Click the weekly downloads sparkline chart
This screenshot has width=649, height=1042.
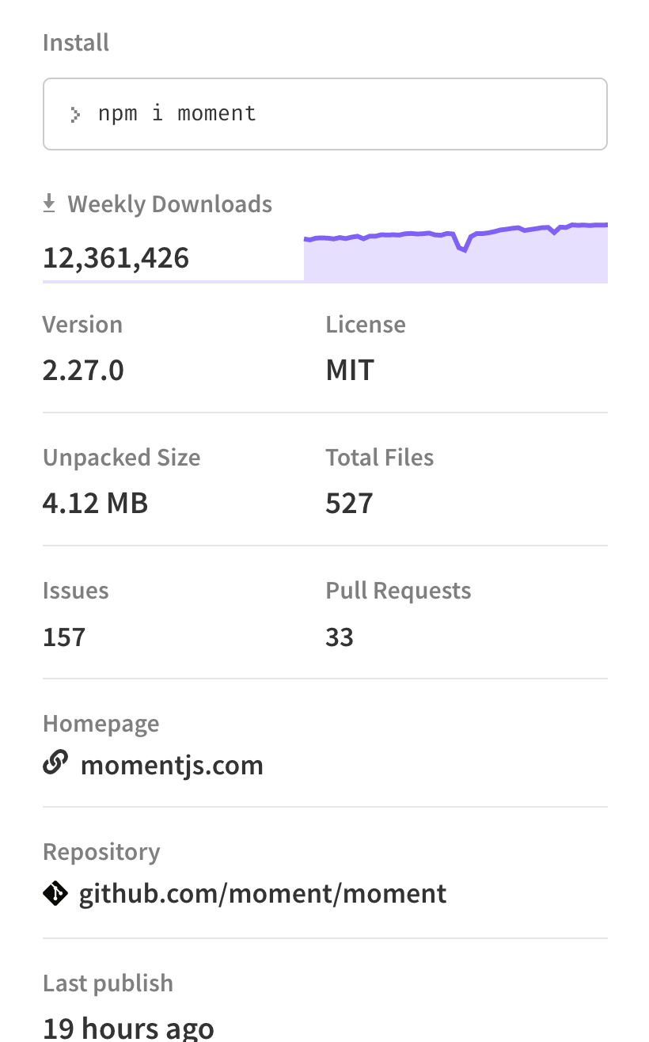click(455, 249)
